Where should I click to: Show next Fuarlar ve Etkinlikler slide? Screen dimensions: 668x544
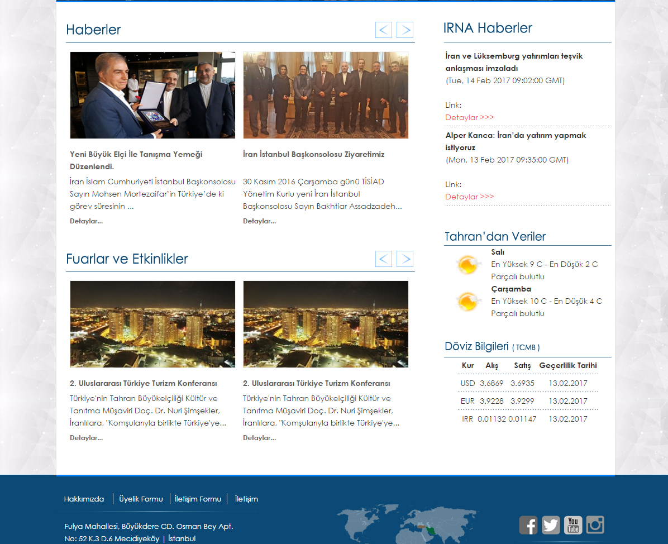[x=405, y=259]
